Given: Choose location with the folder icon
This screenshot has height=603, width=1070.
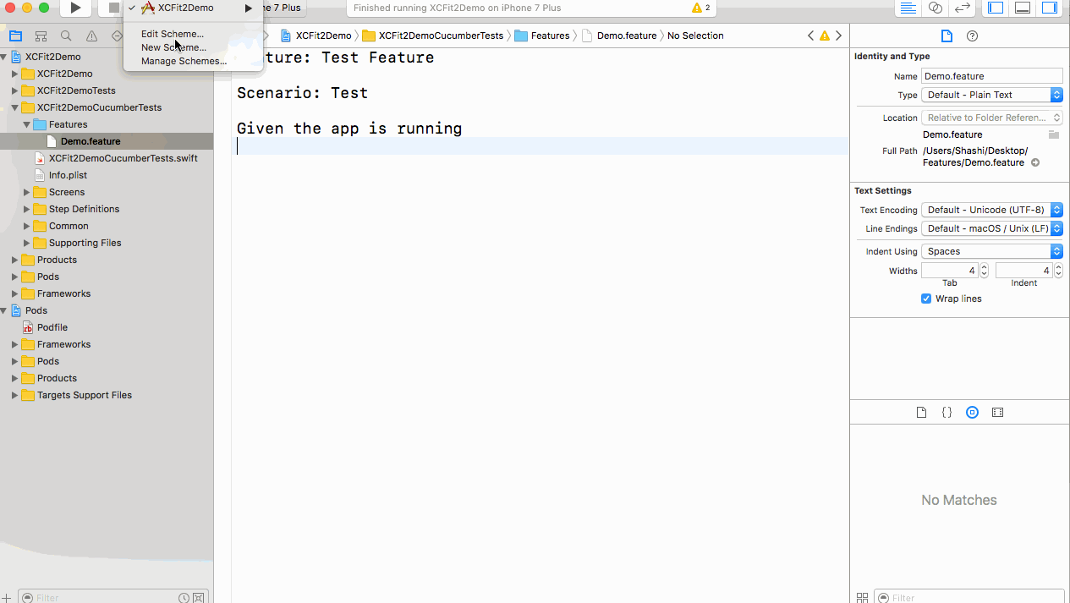Looking at the screenshot, I should click(1054, 134).
